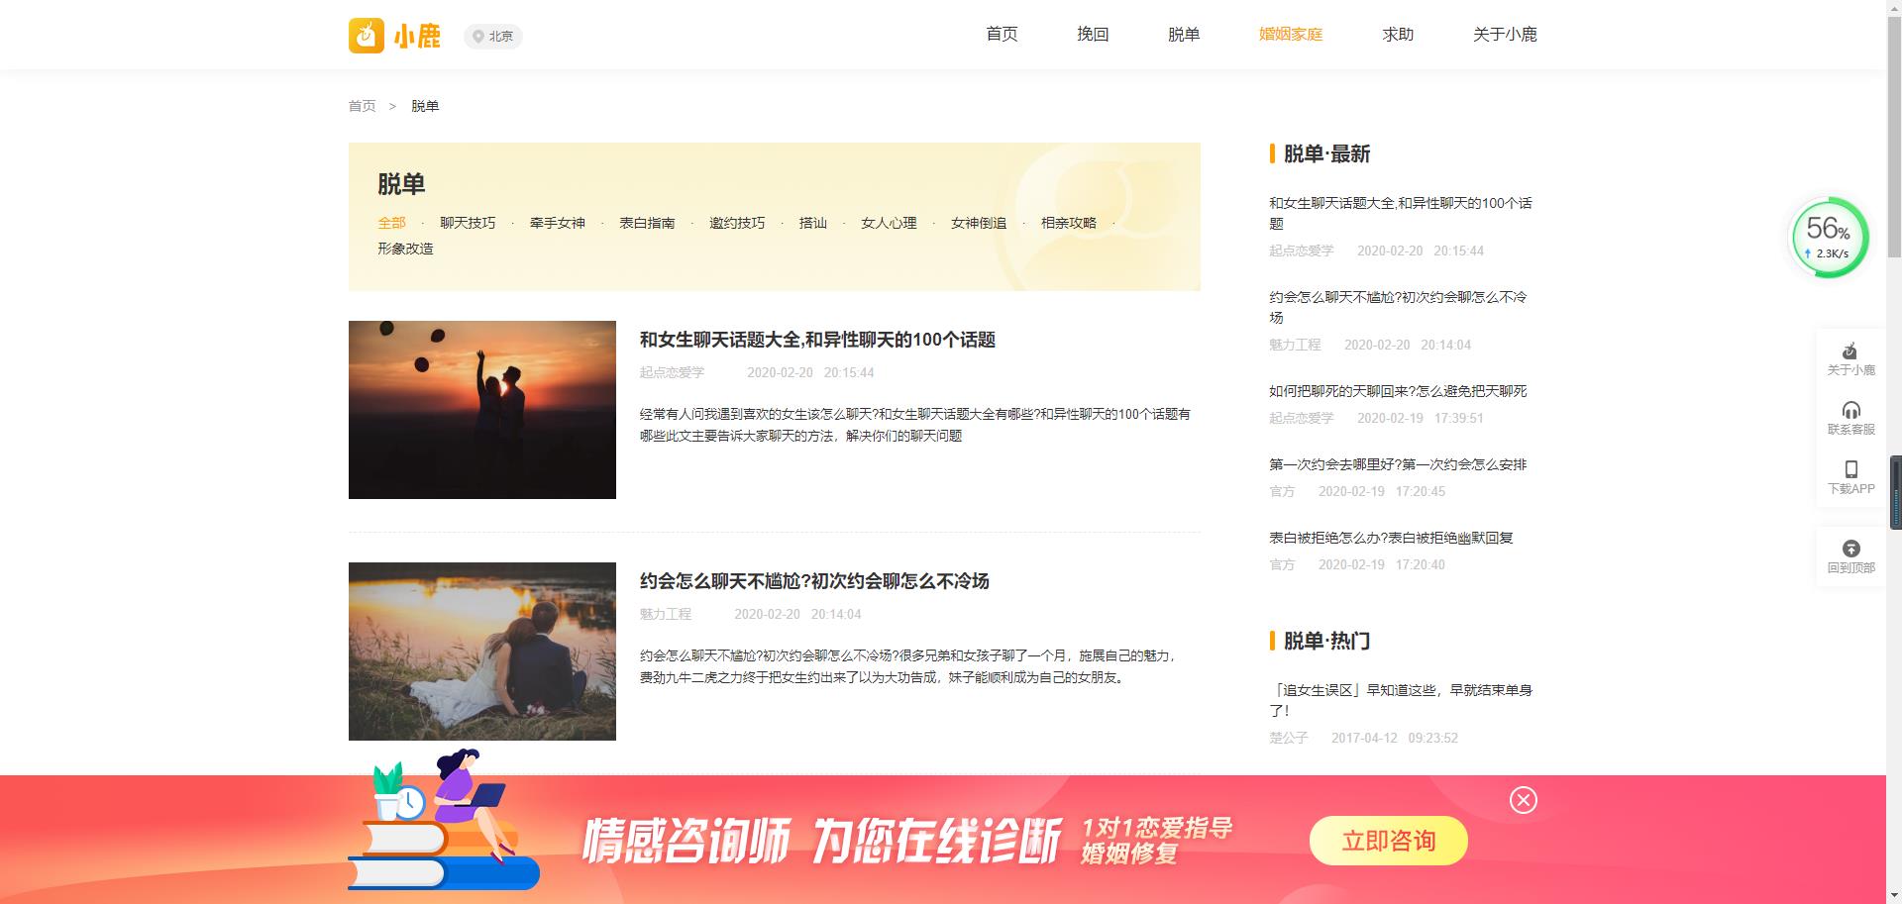Click 首页 in the breadcrumb
Screen dimensions: 1902x904
(x=362, y=106)
